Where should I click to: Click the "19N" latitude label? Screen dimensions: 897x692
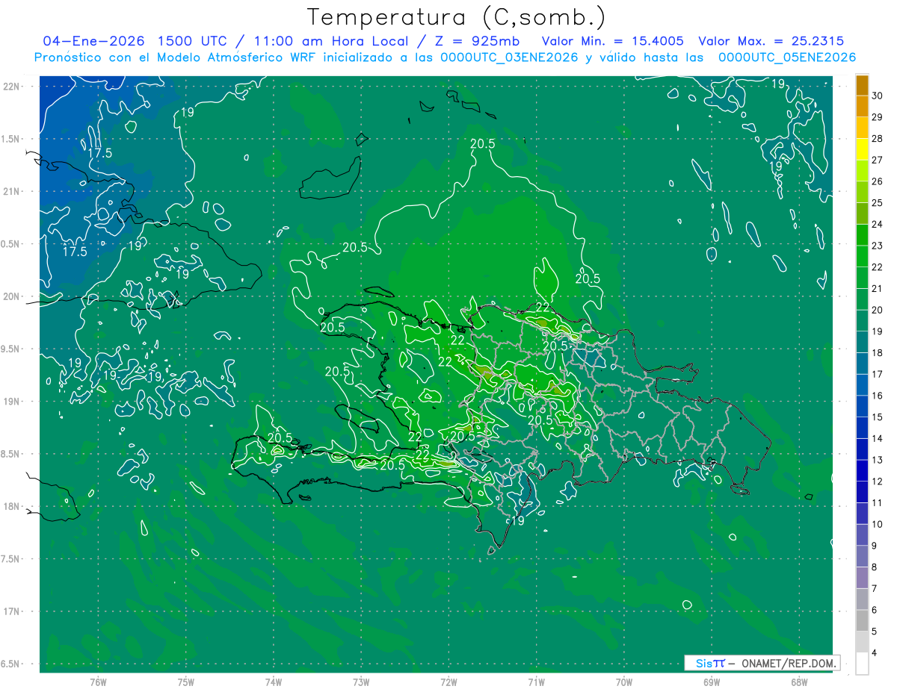pyautogui.click(x=13, y=402)
